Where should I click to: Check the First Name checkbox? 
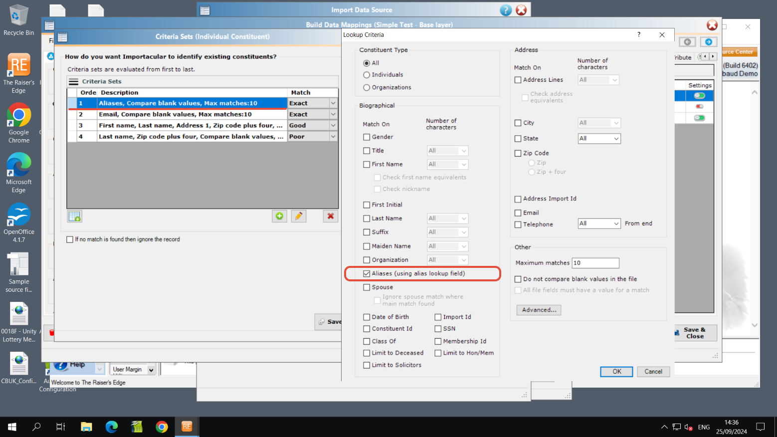tap(367, 164)
